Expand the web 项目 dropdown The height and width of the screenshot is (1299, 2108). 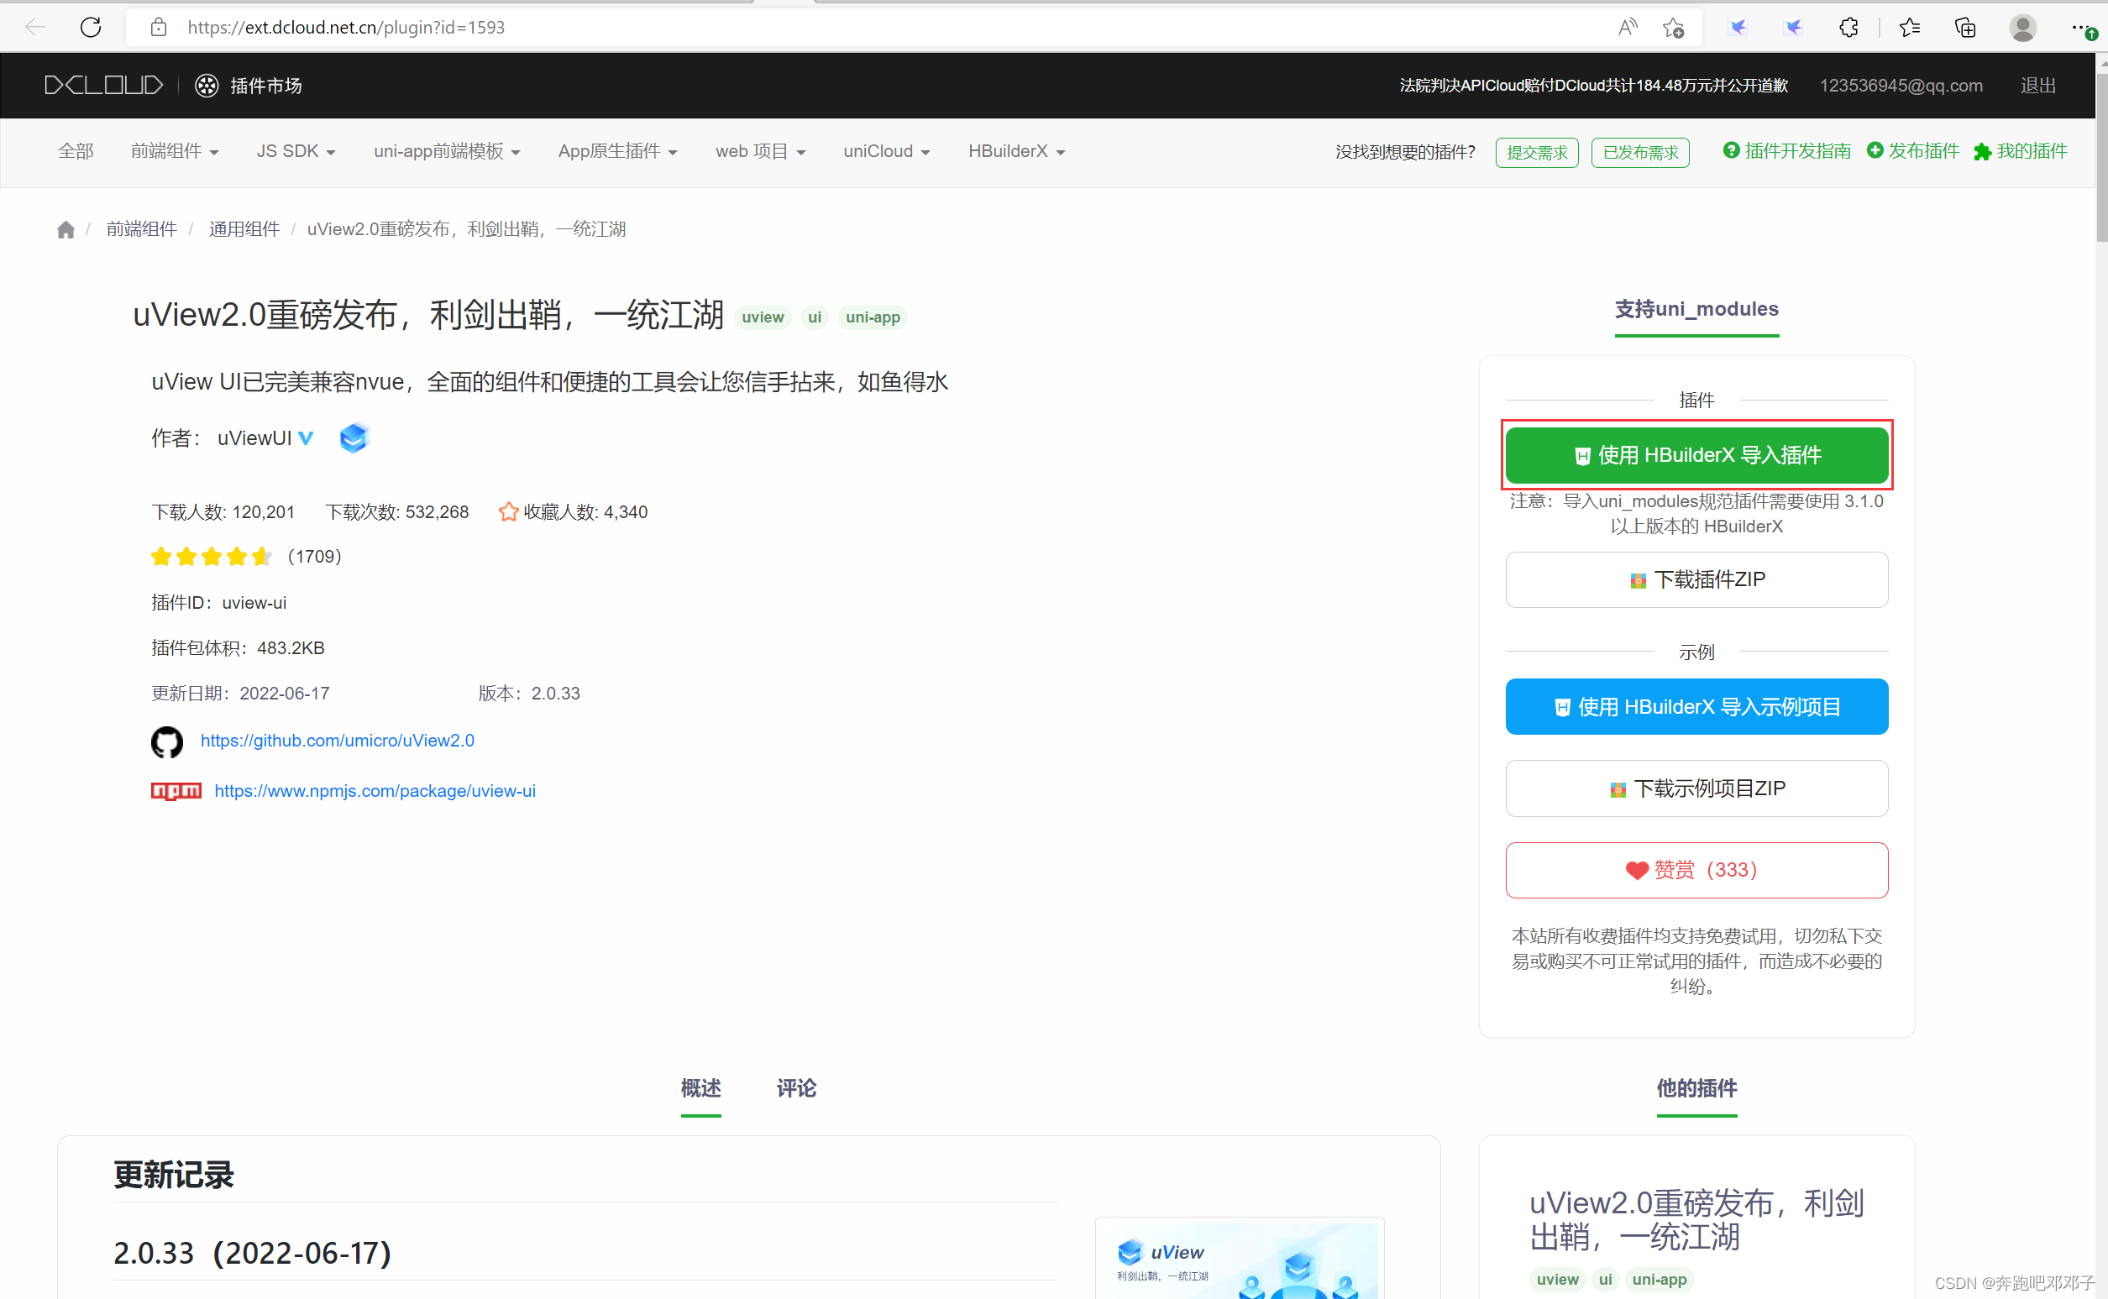pos(759,150)
